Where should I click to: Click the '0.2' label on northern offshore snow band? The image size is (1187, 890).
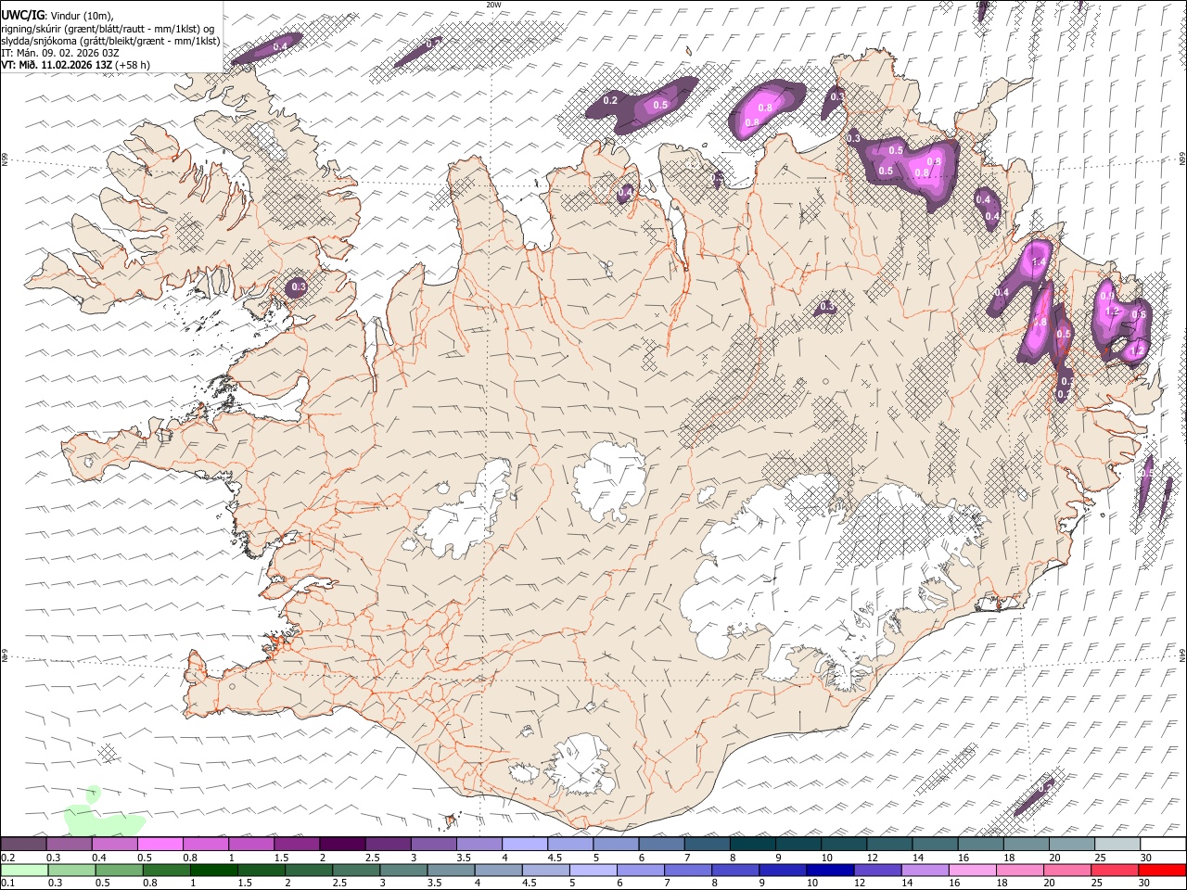pyautogui.click(x=610, y=100)
